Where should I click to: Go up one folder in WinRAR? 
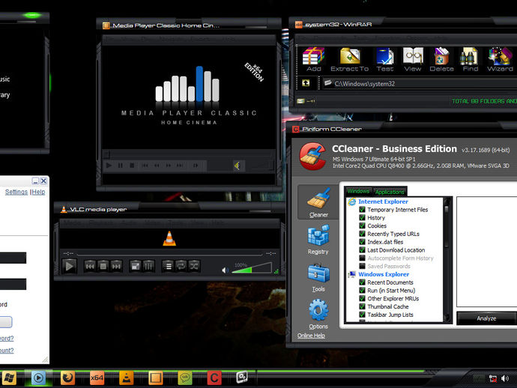(306, 83)
